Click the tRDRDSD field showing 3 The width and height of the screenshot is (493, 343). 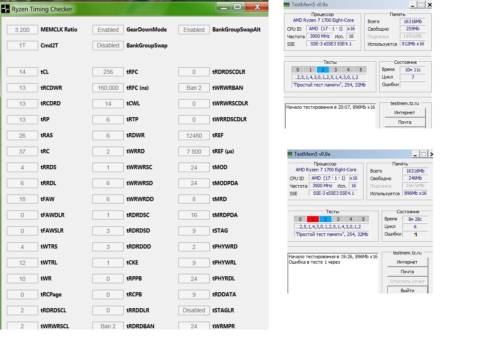[x=108, y=231]
